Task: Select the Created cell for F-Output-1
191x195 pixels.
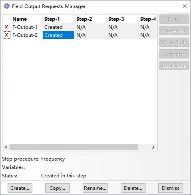Action: [x=58, y=27]
